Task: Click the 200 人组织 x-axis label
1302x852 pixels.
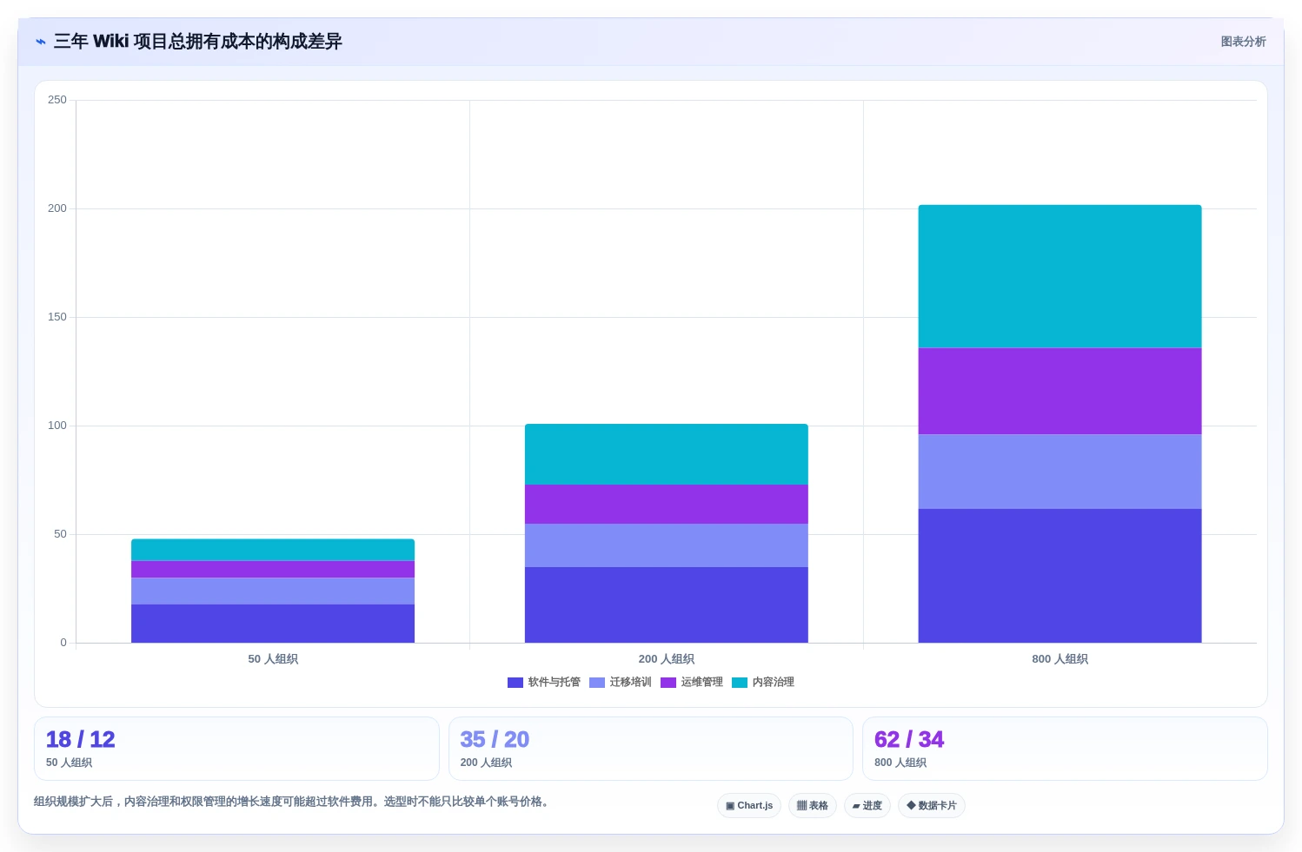Action: (x=667, y=659)
